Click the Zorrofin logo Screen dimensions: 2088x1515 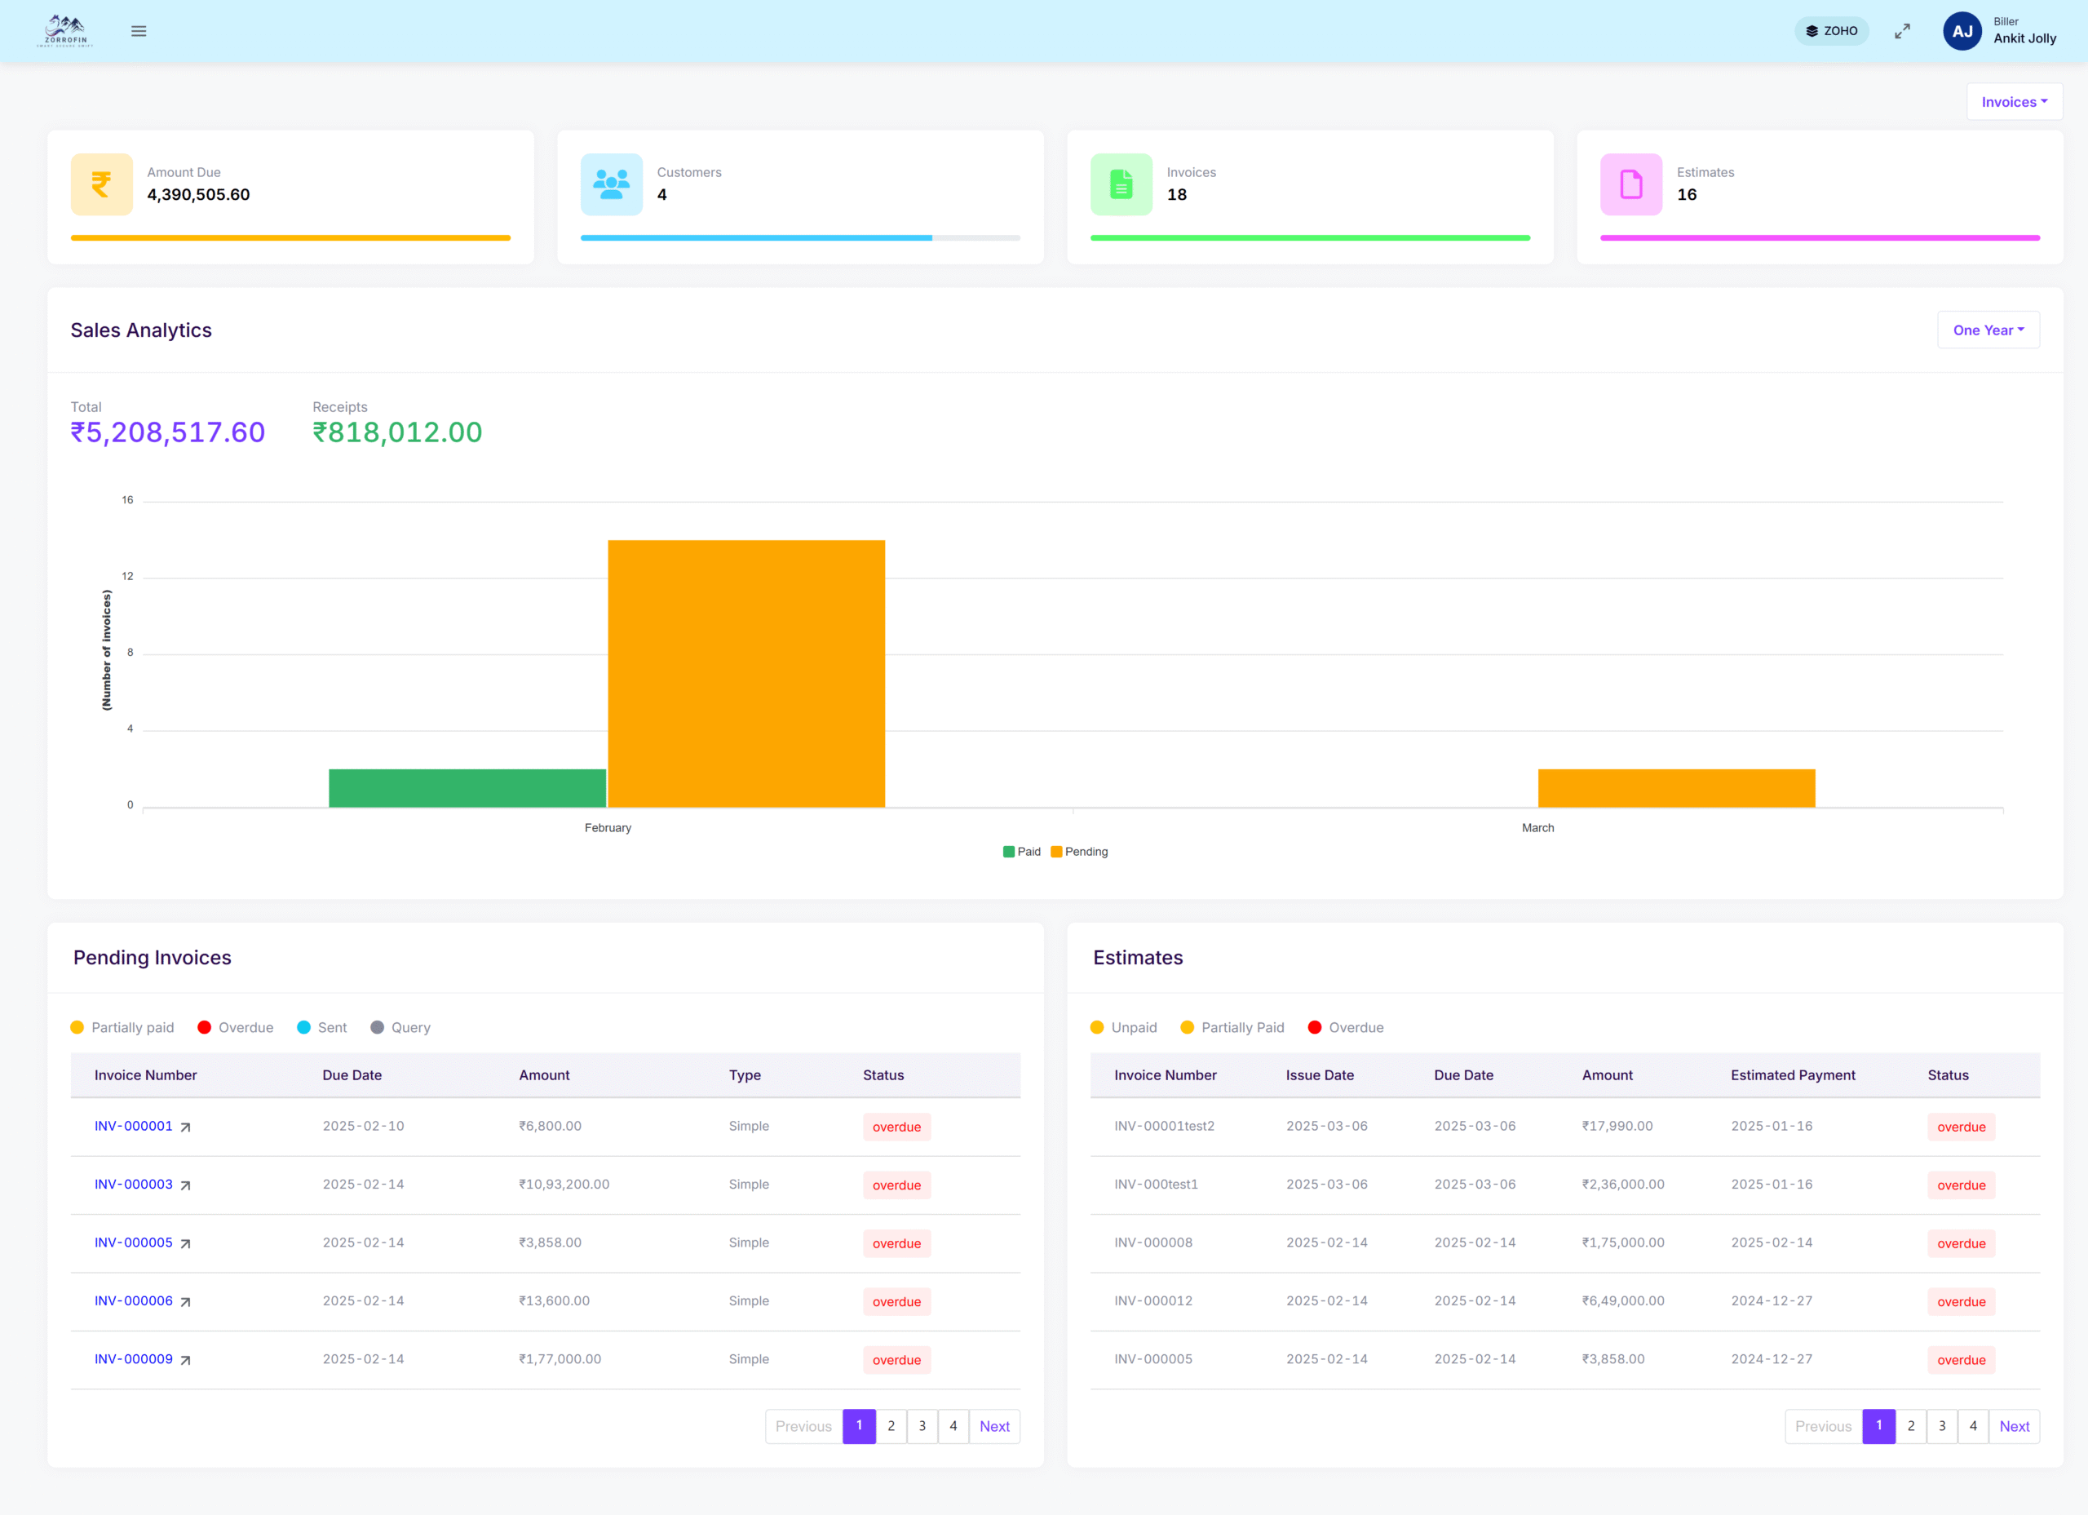click(x=65, y=31)
